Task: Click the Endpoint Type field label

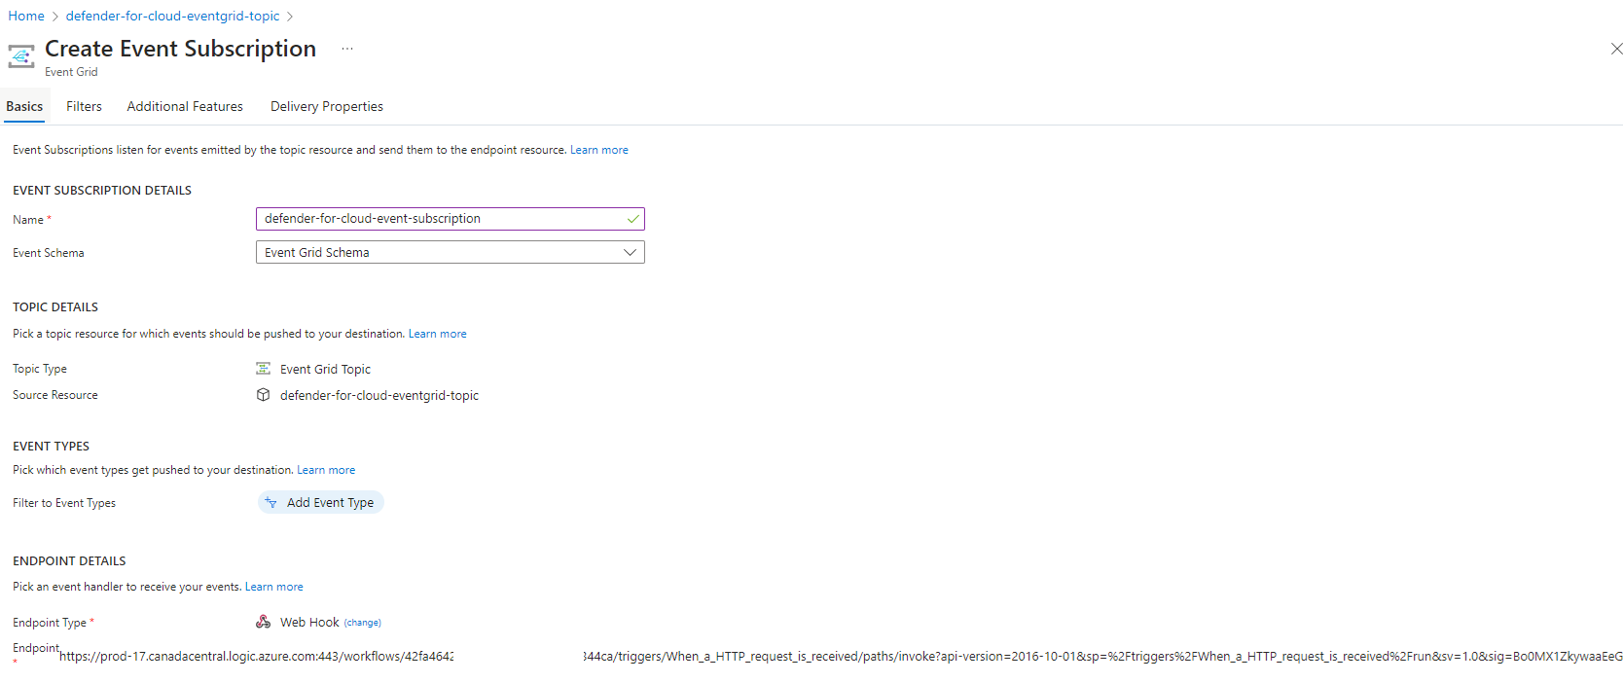Action: [50, 623]
